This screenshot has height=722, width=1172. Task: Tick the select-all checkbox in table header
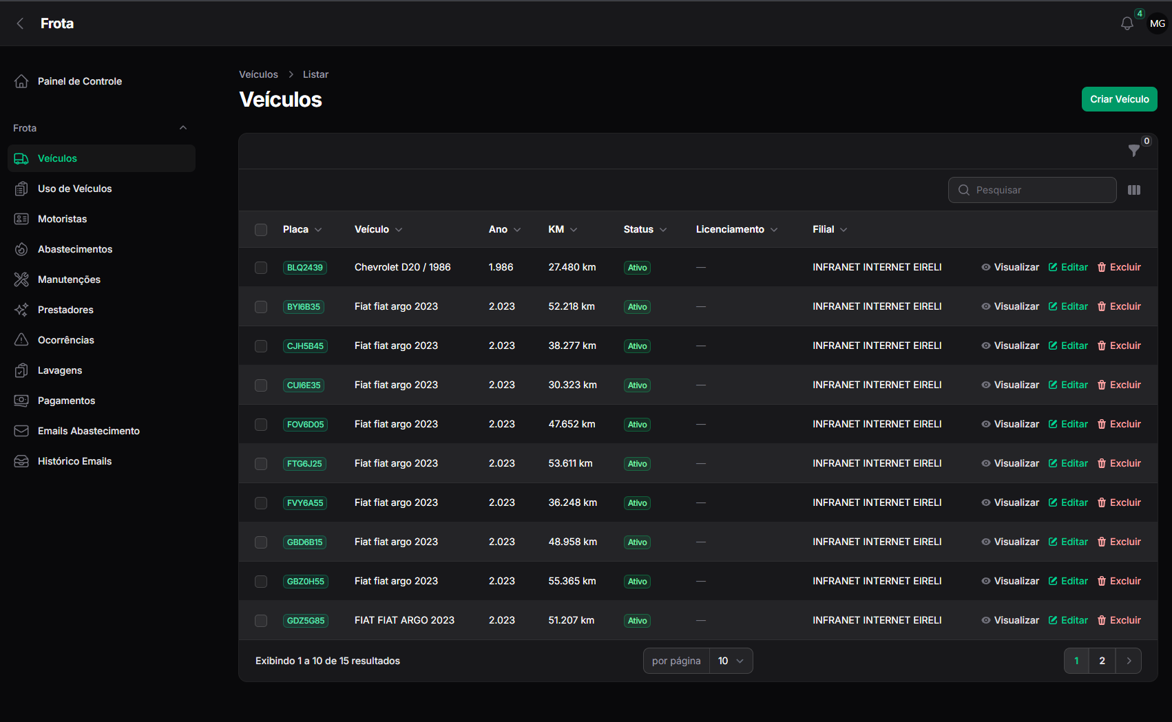coord(261,230)
